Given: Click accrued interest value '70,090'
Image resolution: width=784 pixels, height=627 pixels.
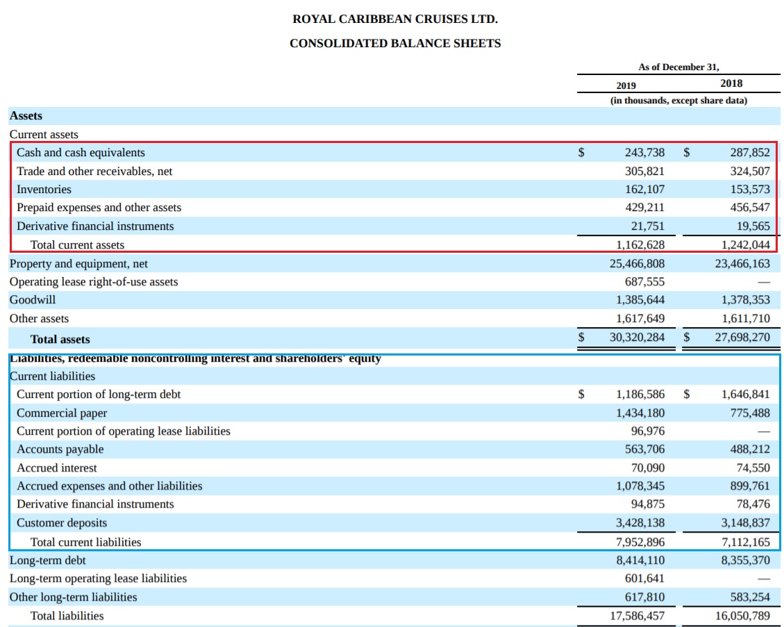Looking at the screenshot, I should [x=647, y=468].
